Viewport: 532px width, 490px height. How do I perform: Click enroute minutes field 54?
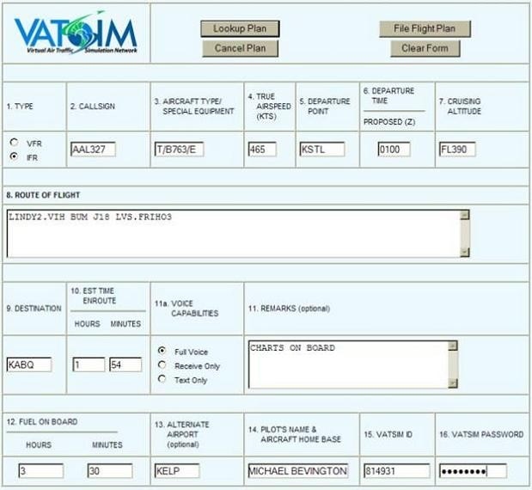(x=125, y=364)
